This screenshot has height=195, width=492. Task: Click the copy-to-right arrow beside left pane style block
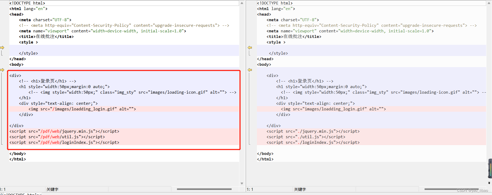tap(2, 47)
